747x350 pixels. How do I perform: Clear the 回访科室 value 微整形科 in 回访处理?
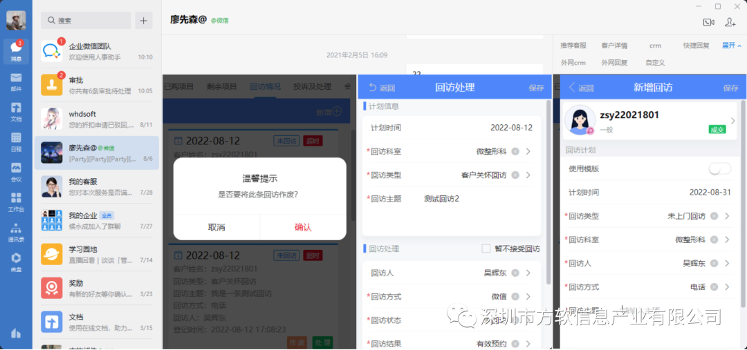(x=515, y=152)
